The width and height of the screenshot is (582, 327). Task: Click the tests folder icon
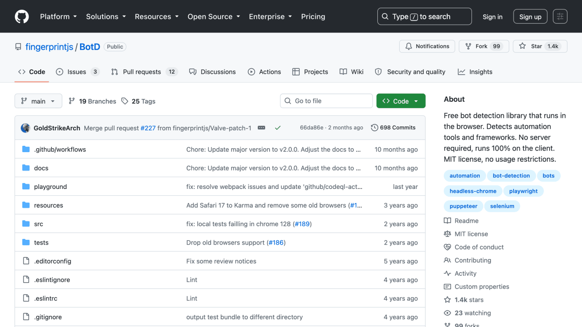pyautogui.click(x=26, y=243)
